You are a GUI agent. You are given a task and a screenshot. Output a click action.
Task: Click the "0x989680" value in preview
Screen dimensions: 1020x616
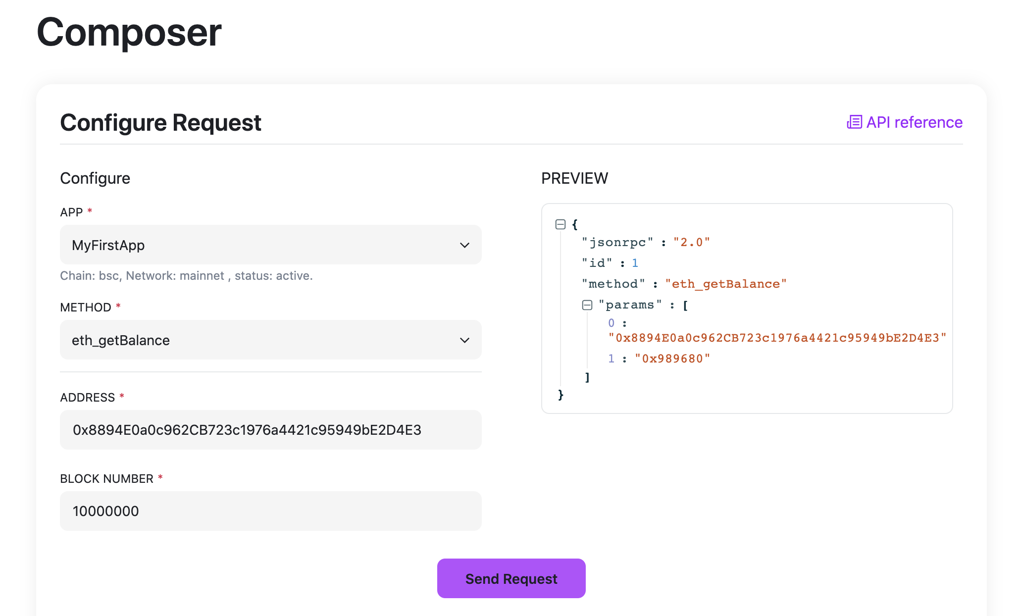click(x=672, y=359)
